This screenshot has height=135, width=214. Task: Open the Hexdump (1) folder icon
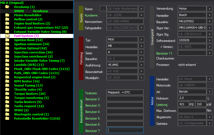7,7
